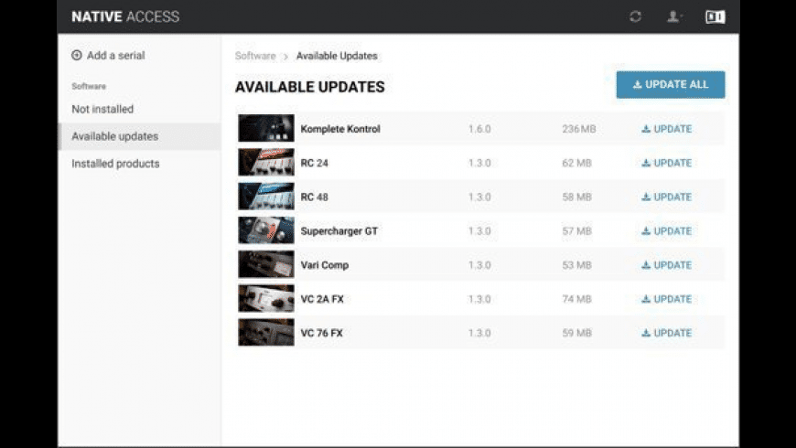
Task: Click the RC 48 product thumbnail
Action: (x=266, y=197)
